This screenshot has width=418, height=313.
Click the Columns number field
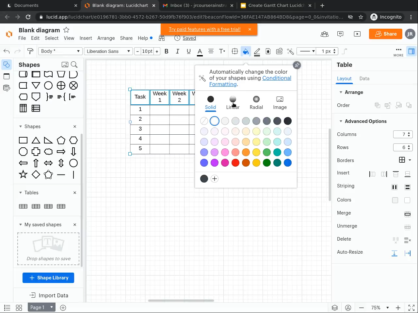[400, 134]
